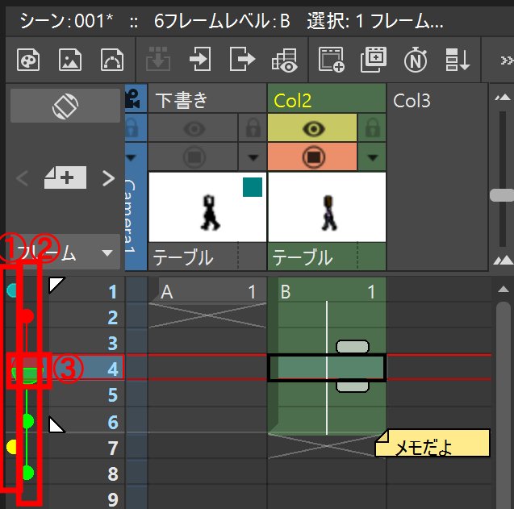Toggle camstand visibility of 下書き column

194,156
